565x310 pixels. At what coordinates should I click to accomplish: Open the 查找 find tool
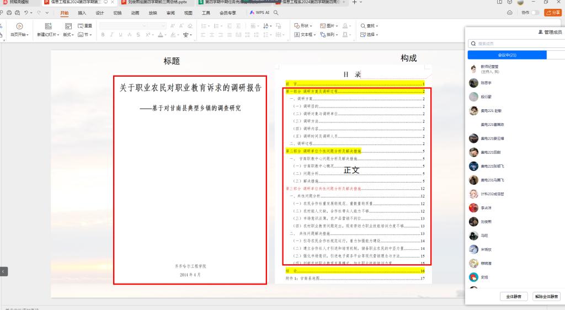pyautogui.click(x=368, y=26)
